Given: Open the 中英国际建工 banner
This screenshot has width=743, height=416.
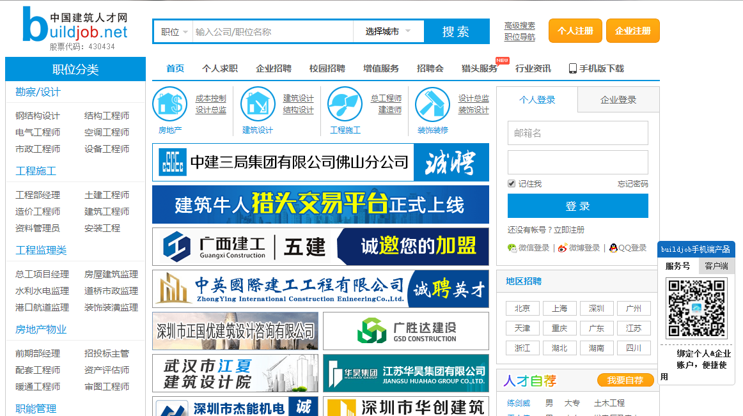Looking at the screenshot, I should 320,289.
